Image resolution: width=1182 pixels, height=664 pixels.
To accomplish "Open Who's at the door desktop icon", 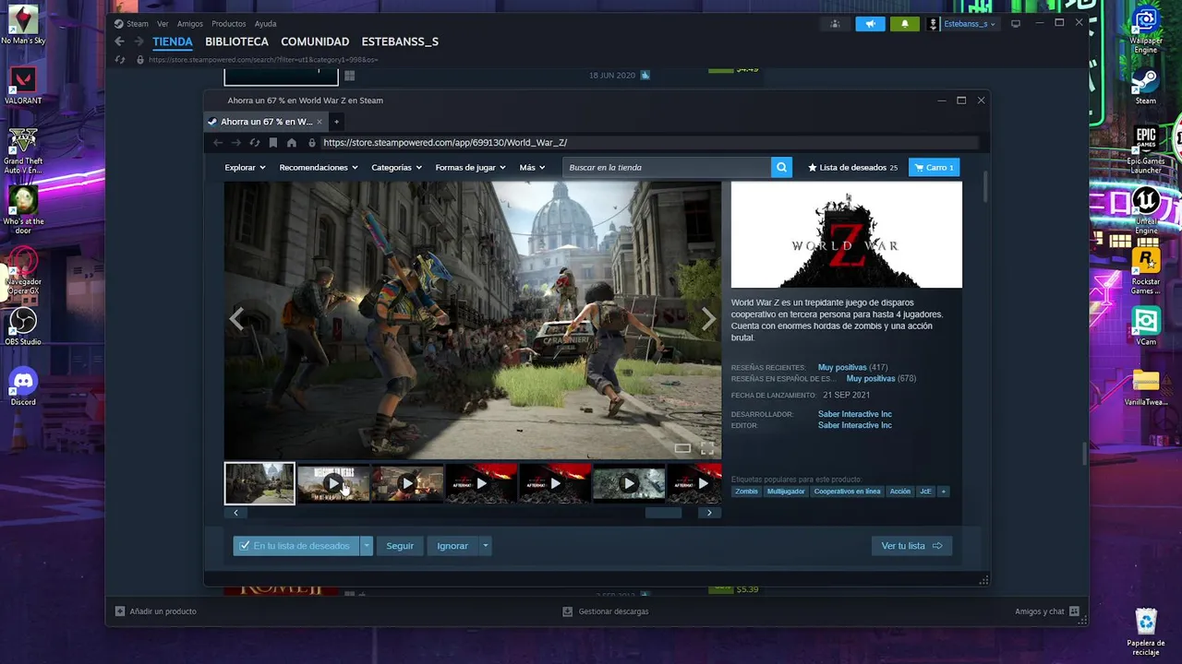I will pyautogui.click(x=23, y=210).
